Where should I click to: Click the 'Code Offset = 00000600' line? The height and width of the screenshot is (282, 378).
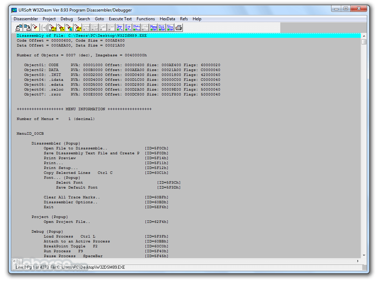71,41
